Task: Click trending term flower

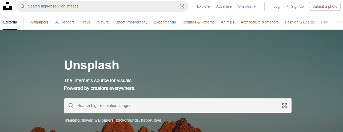Action: click(x=87, y=120)
